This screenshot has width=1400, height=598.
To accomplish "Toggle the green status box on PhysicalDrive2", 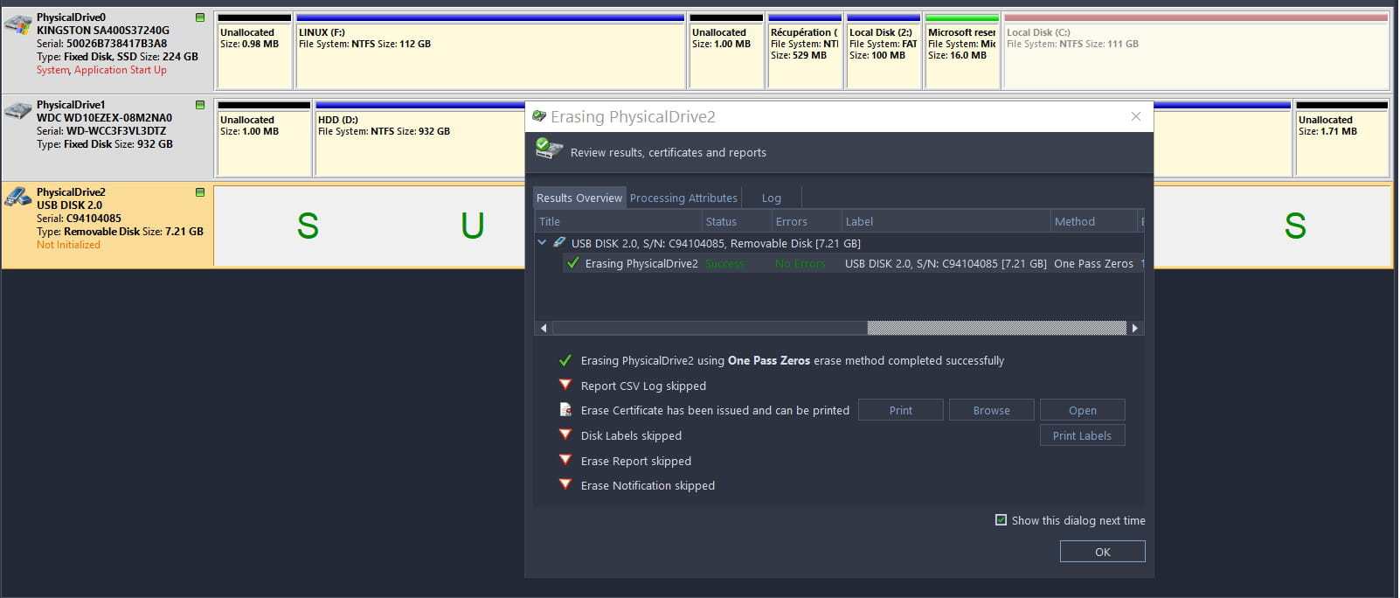I will coord(200,192).
